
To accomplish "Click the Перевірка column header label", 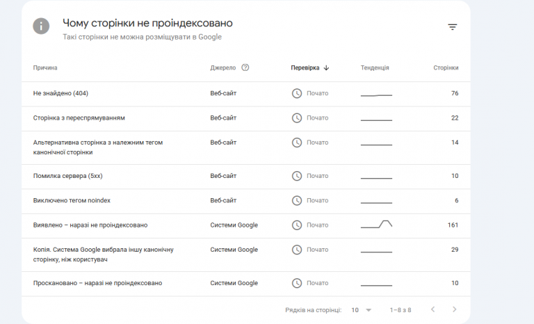I will pyautogui.click(x=305, y=68).
